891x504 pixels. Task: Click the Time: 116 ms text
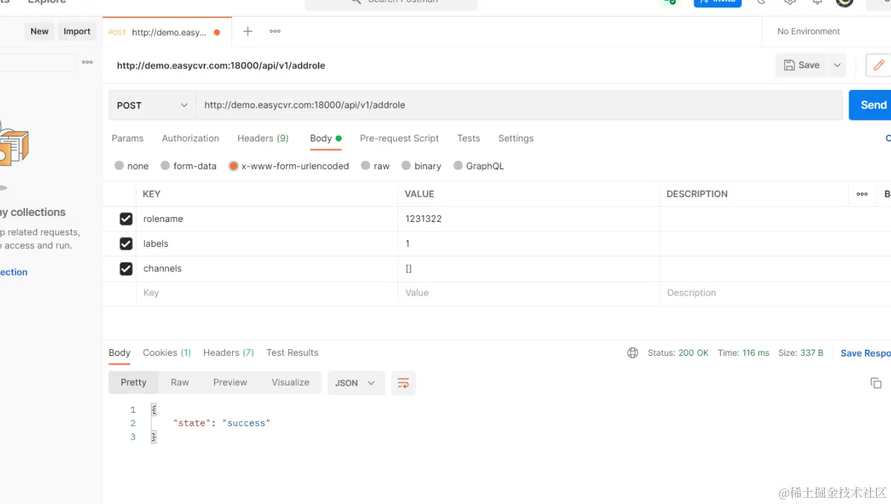(x=744, y=353)
